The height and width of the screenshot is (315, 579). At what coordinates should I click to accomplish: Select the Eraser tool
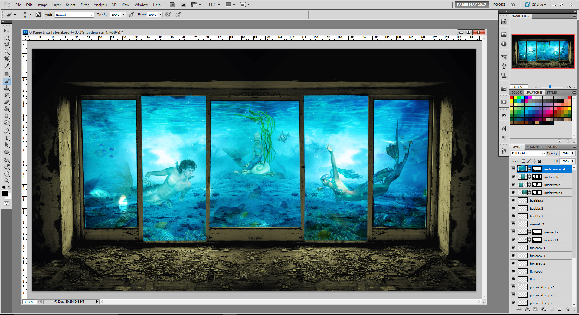click(x=6, y=102)
